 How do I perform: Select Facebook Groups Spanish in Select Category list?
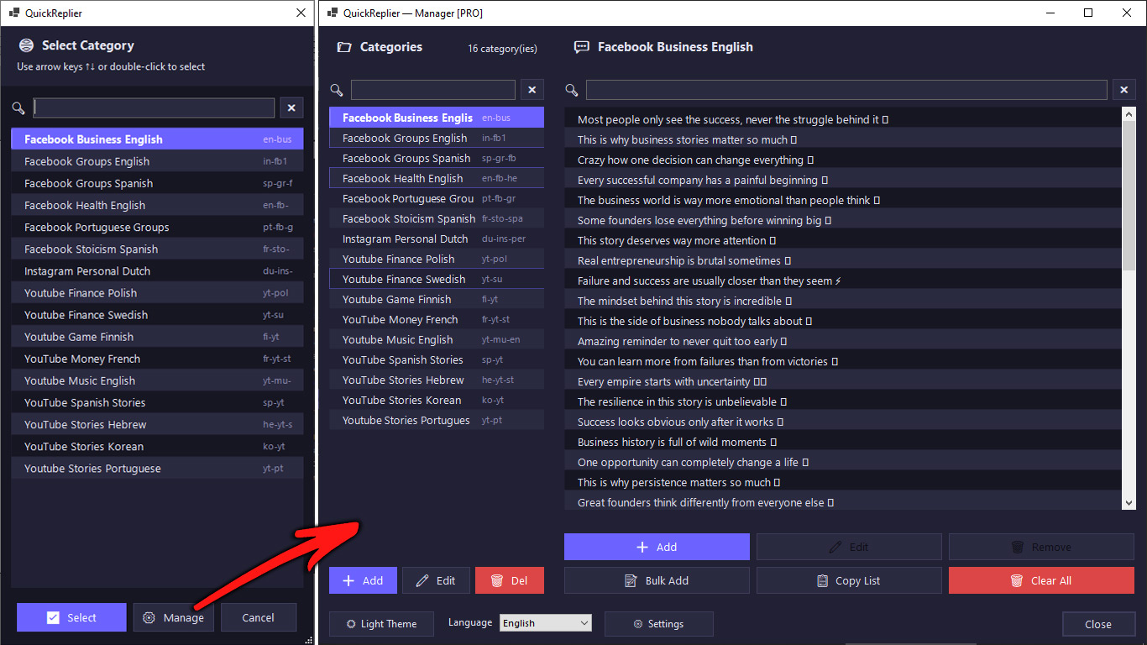tap(157, 183)
